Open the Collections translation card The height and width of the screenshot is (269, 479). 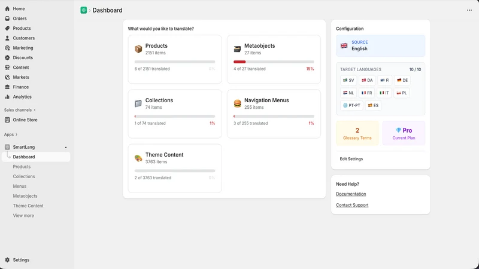click(x=175, y=114)
